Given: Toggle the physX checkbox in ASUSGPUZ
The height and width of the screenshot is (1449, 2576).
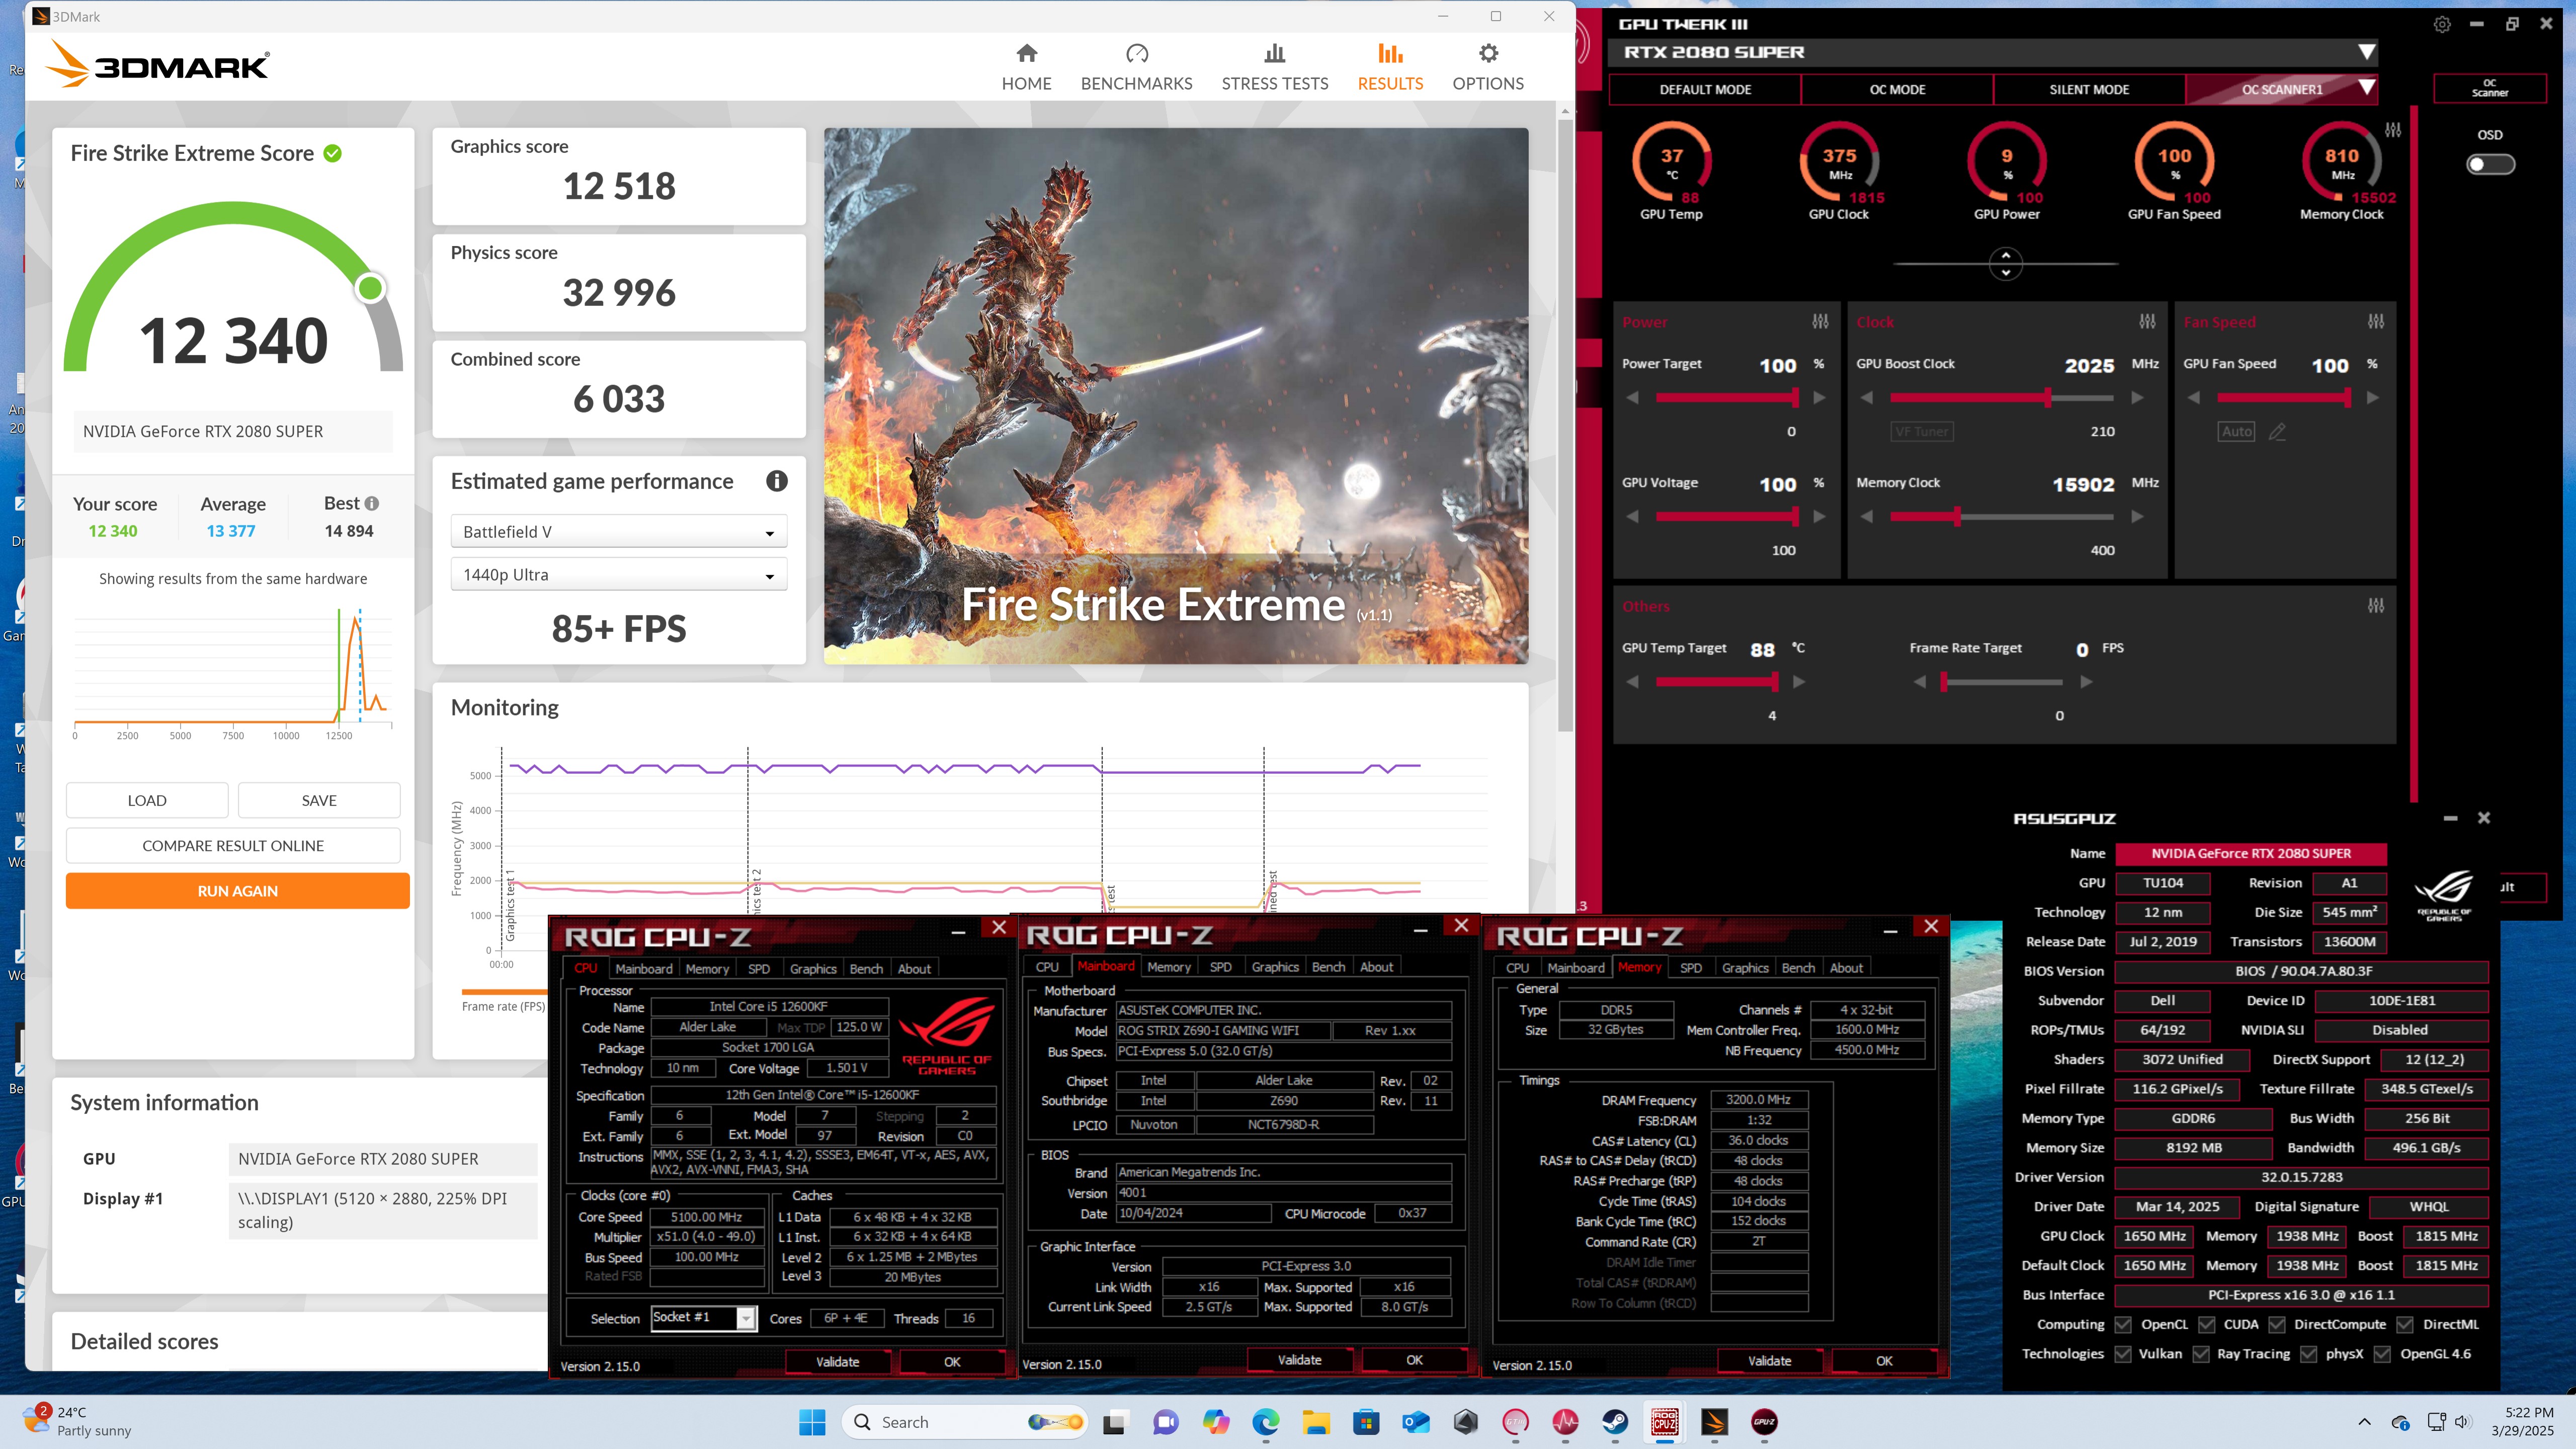Looking at the screenshot, I should [x=2308, y=1354].
